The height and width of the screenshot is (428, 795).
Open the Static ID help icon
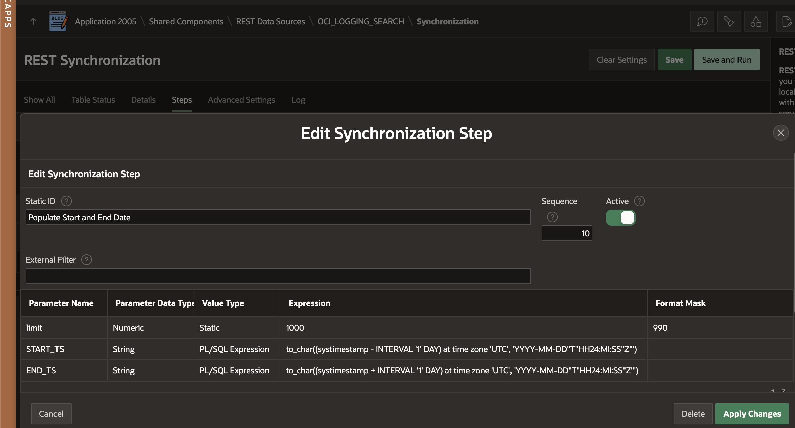click(66, 201)
